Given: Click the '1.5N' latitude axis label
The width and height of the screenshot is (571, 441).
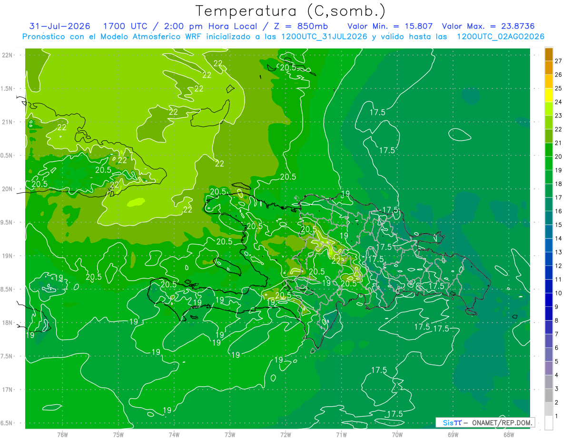Looking at the screenshot, I should (x=7, y=88).
